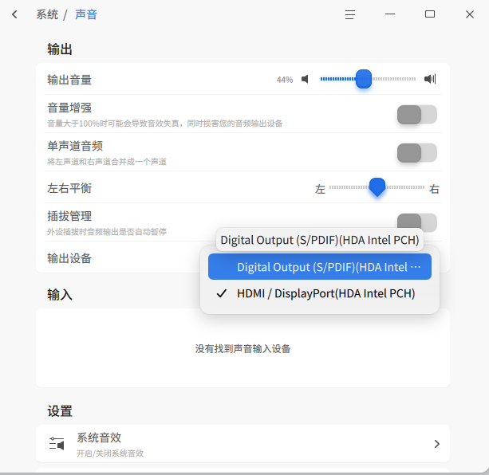Viewport: 489px width, 475px height.
Task: Click the 声音 breadcrumb label
Action: [86, 14]
